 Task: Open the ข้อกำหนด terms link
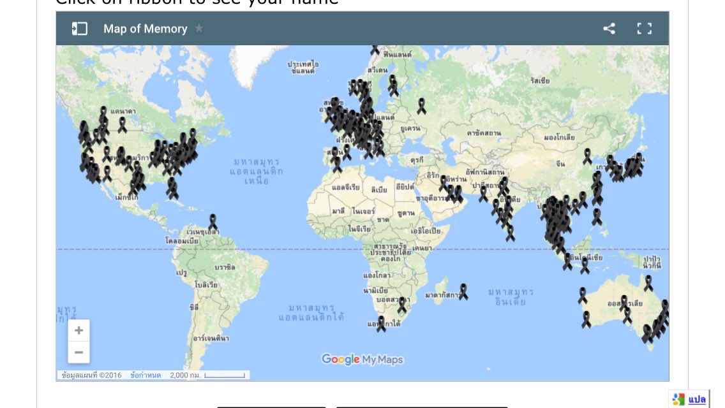coord(145,375)
